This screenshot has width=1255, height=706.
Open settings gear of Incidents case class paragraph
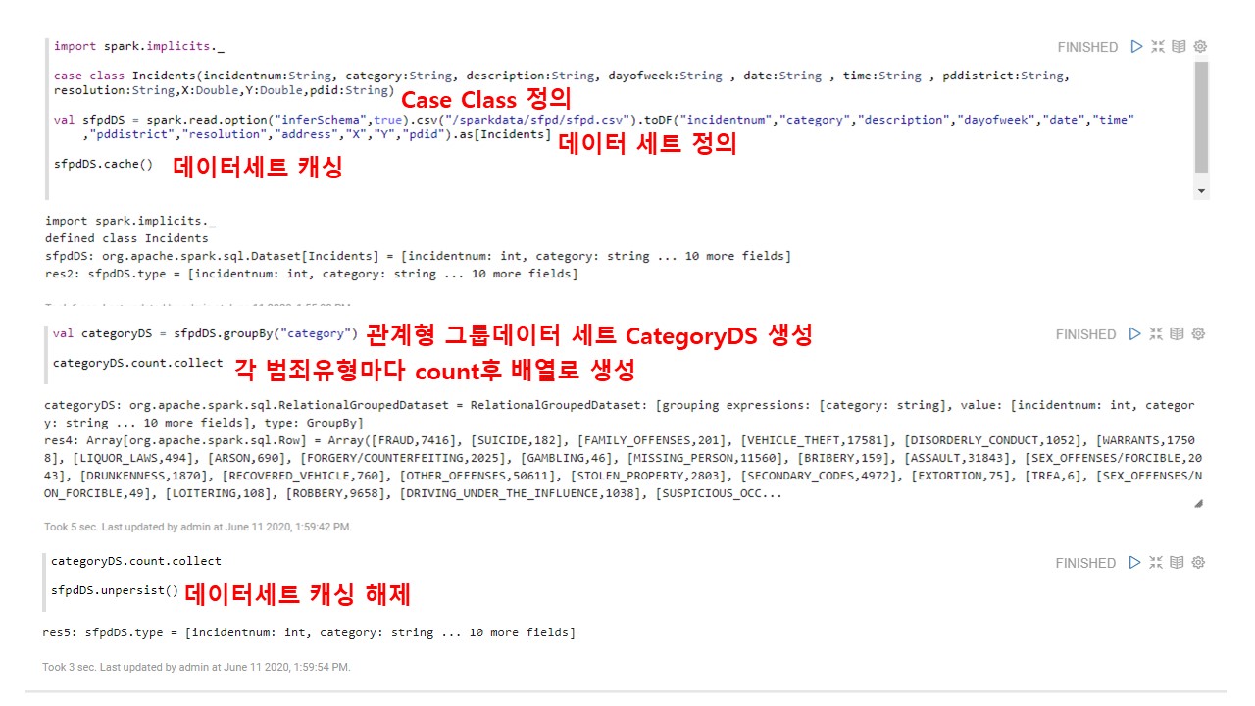tap(1200, 46)
